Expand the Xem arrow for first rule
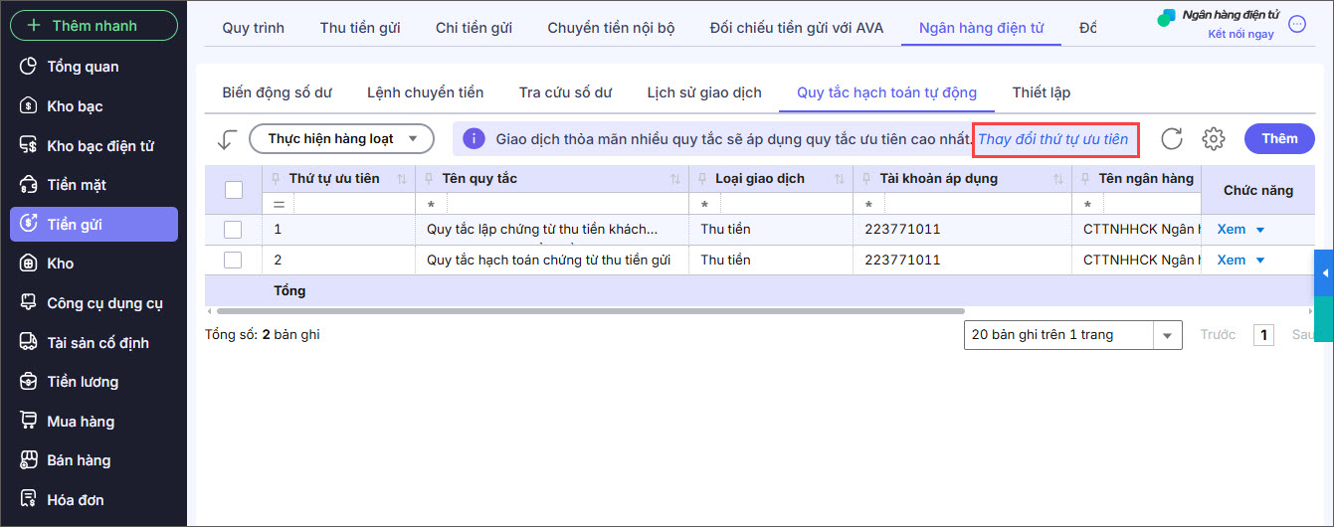 coord(1260,230)
